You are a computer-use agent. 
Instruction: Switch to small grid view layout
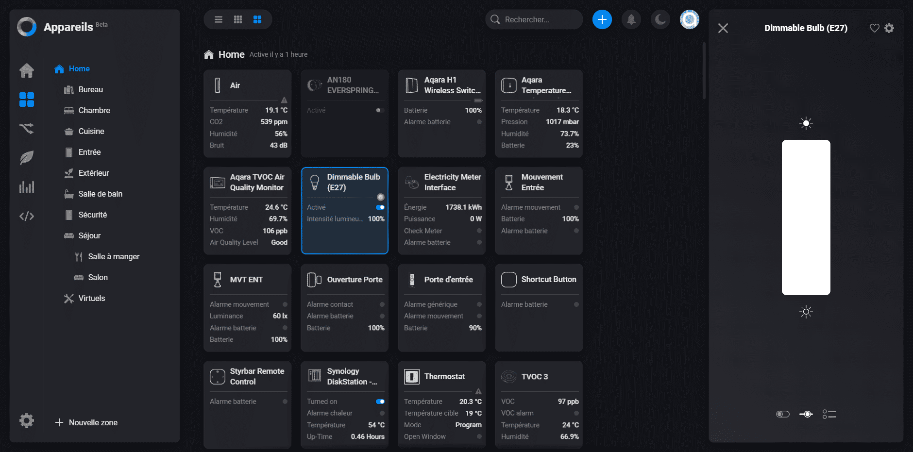click(238, 19)
